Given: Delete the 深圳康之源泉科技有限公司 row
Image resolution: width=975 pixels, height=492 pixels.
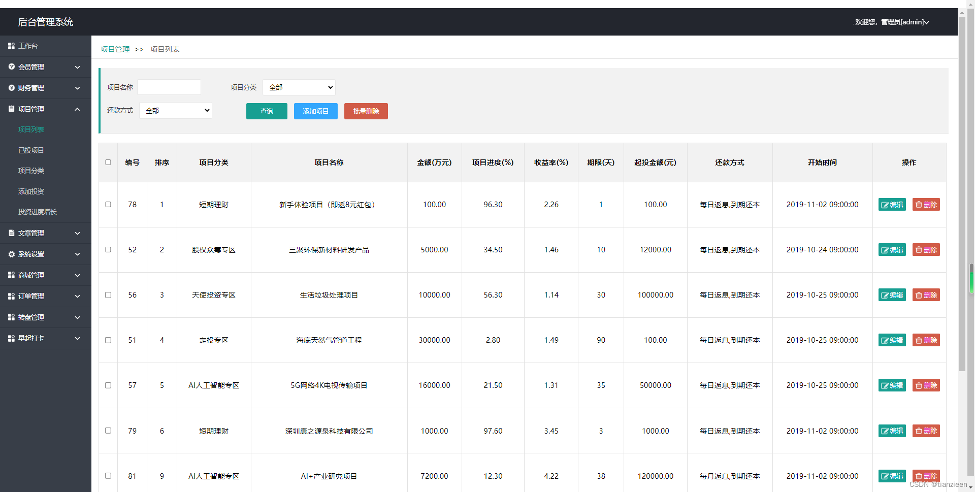Looking at the screenshot, I should [x=926, y=431].
